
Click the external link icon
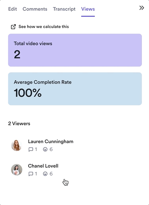pos(13,27)
